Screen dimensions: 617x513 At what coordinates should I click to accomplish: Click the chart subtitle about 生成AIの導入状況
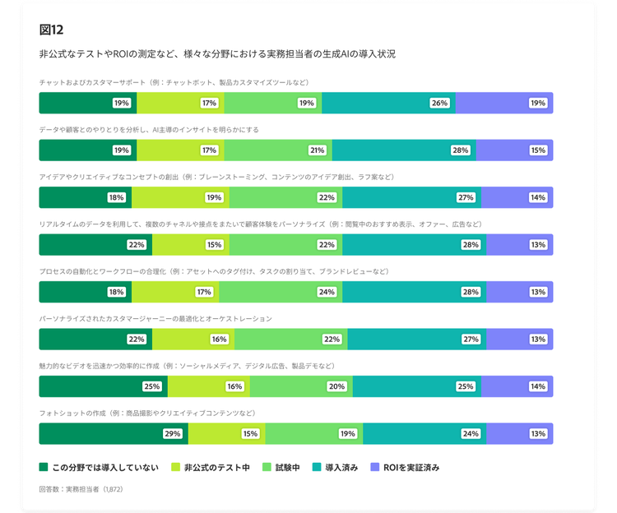(217, 54)
